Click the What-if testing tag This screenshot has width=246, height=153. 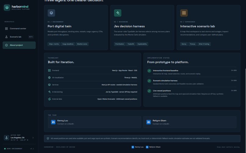click(x=204, y=44)
